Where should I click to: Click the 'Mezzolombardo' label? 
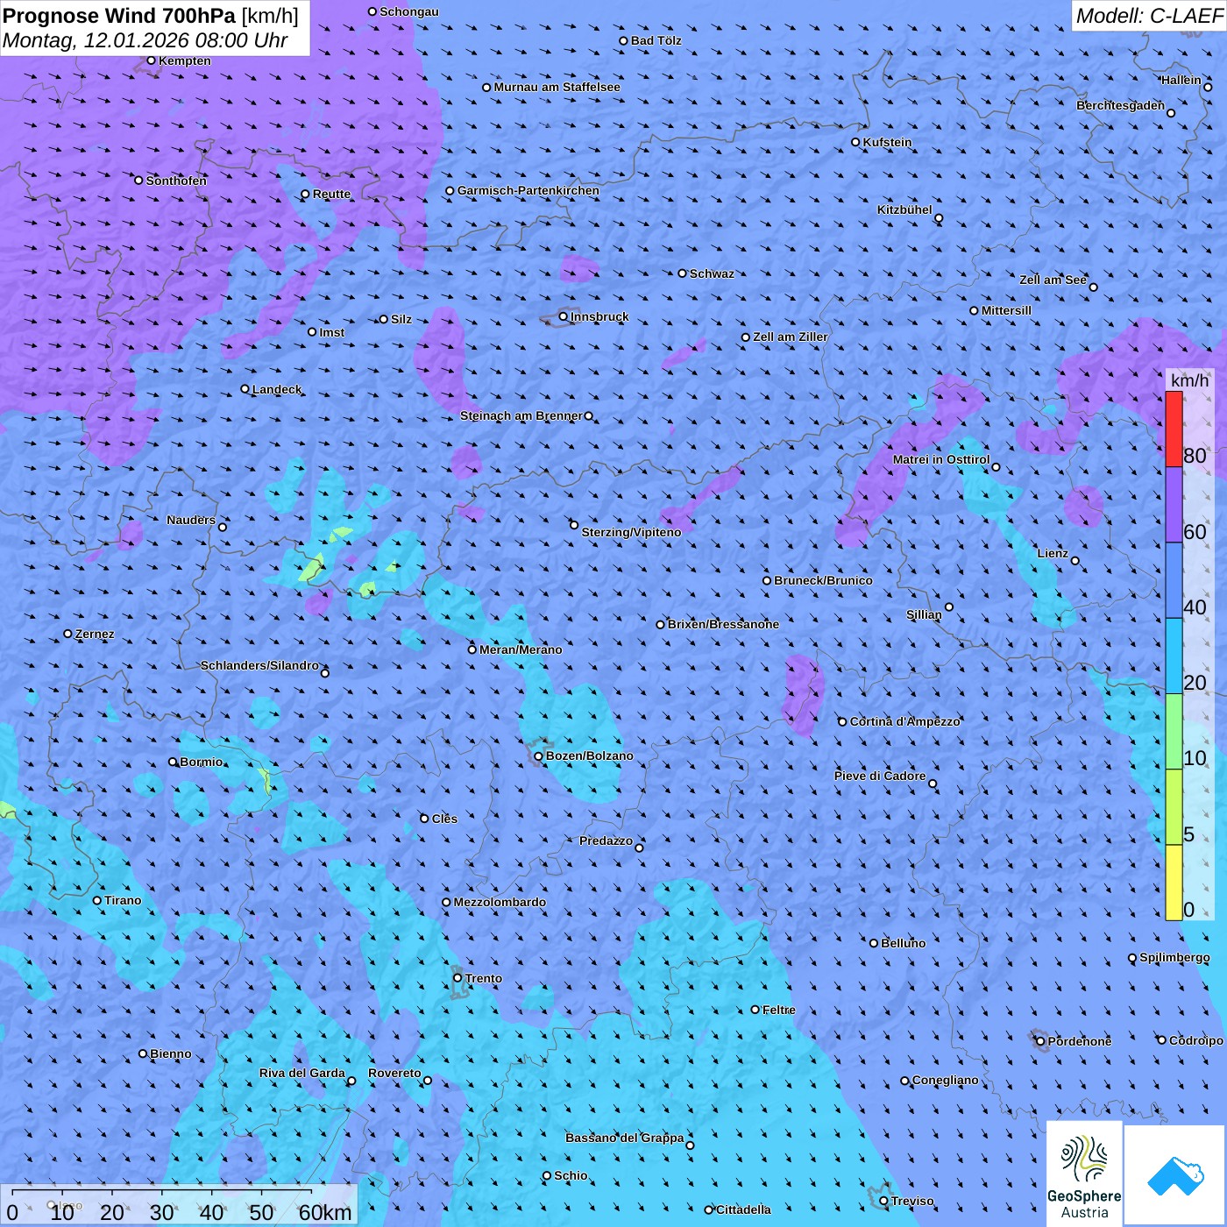[500, 902]
